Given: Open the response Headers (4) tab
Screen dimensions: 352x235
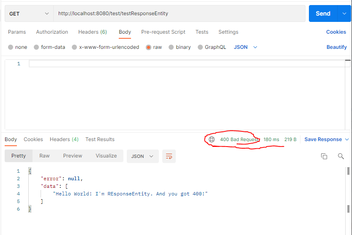Looking at the screenshot, I should click(x=64, y=139).
